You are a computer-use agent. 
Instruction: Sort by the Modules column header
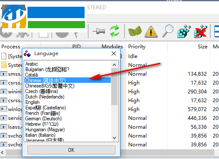click(x=112, y=46)
